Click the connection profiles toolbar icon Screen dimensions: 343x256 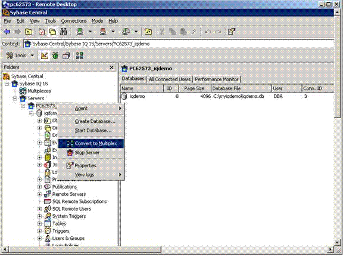tap(126, 32)
